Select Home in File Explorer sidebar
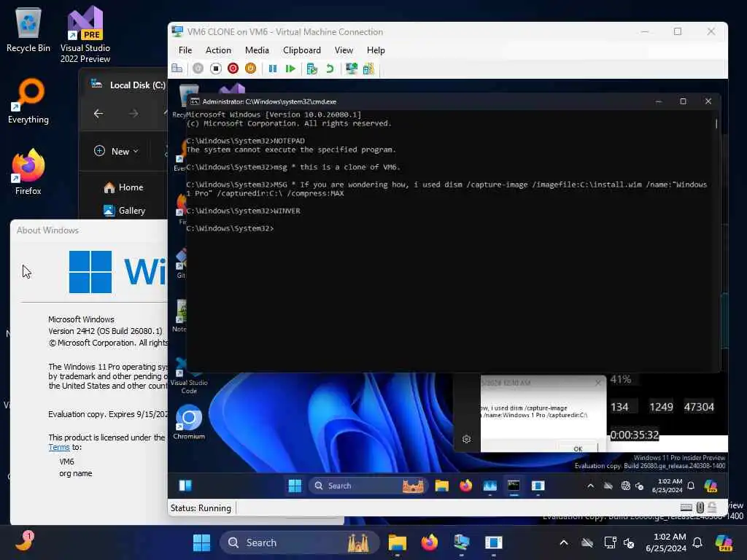 coord(124,187)
